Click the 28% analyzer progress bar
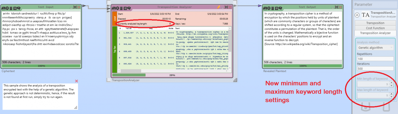 coord(172,75)
